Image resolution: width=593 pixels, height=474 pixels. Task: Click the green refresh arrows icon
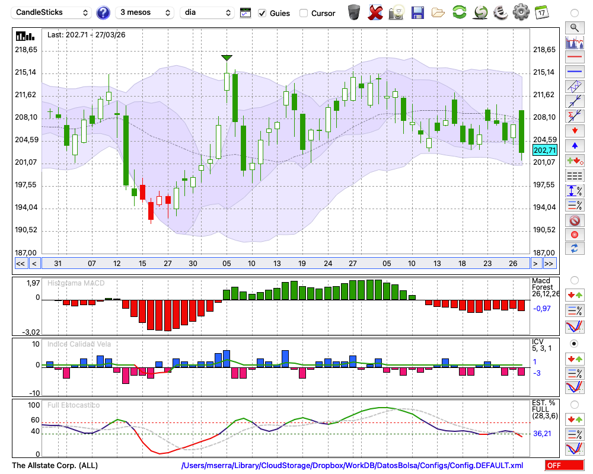coord(459,12)
